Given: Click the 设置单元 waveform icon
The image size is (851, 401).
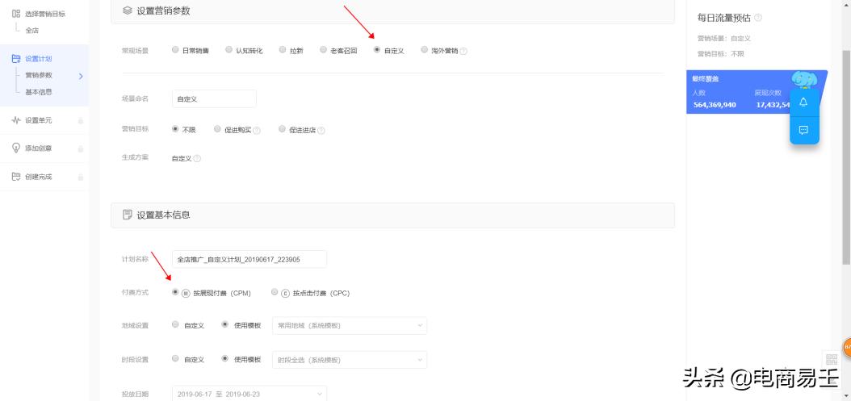Looking at the screenshot, I should click(x=15, y=120).
